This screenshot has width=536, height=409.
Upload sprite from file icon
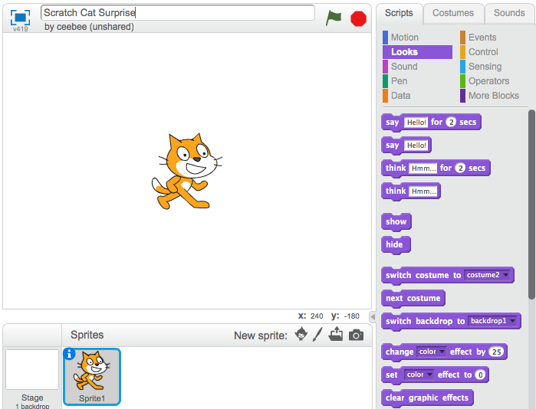pos(336,334)
